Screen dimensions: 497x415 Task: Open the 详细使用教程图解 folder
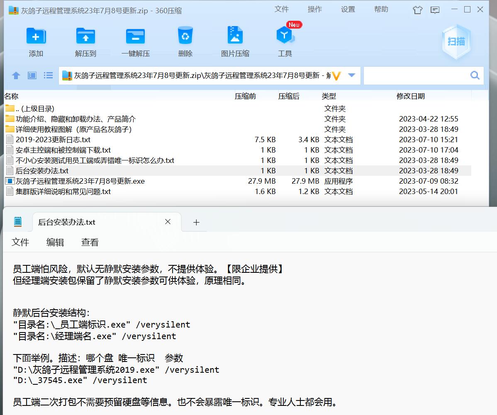[73, 129]
